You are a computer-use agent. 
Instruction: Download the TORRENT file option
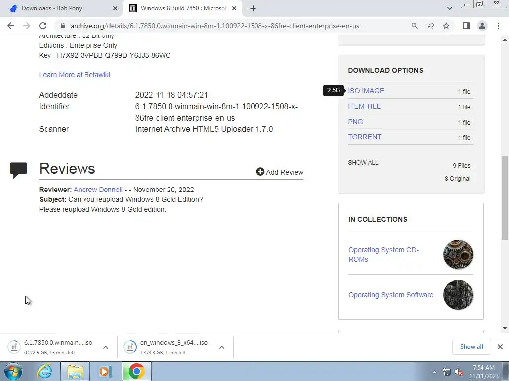(x=364, y=137)
